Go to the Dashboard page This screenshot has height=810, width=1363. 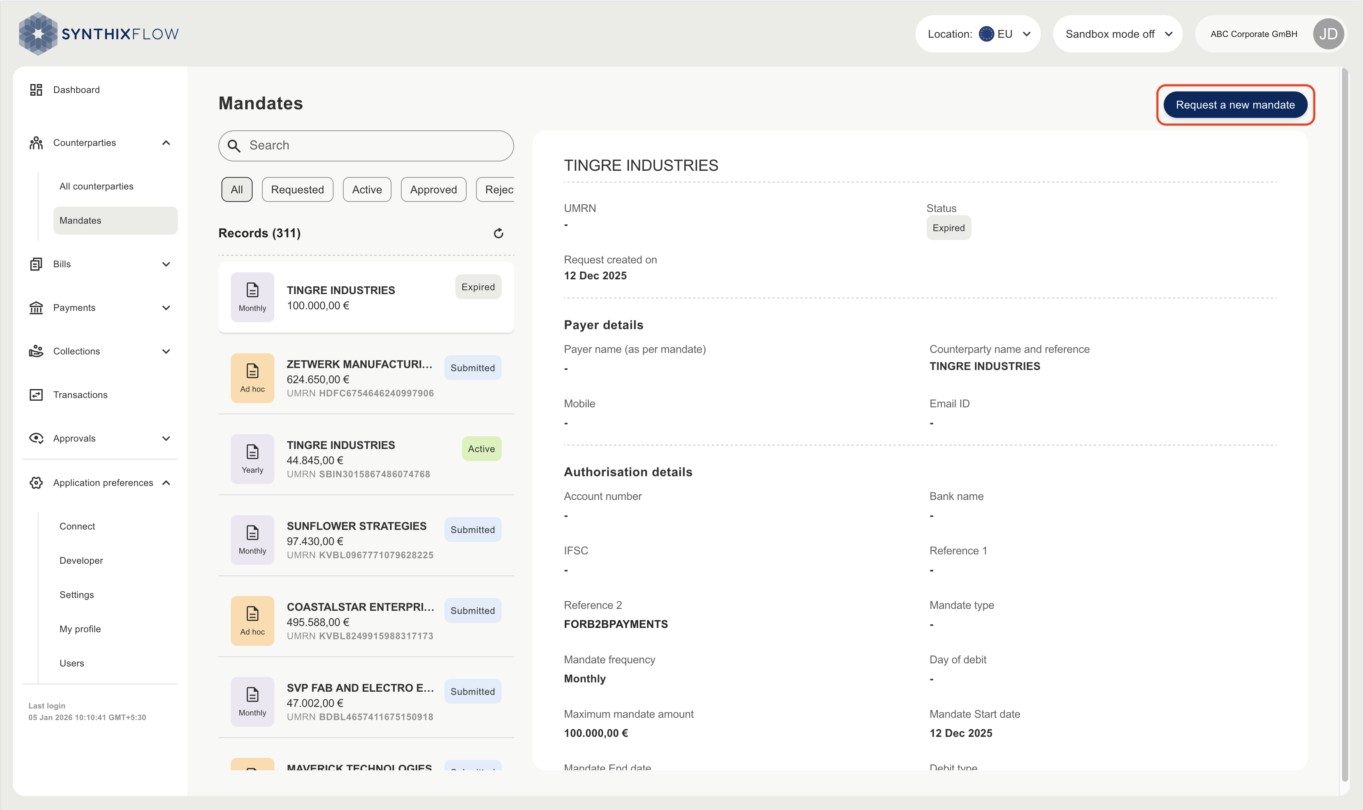pos(76,89)
